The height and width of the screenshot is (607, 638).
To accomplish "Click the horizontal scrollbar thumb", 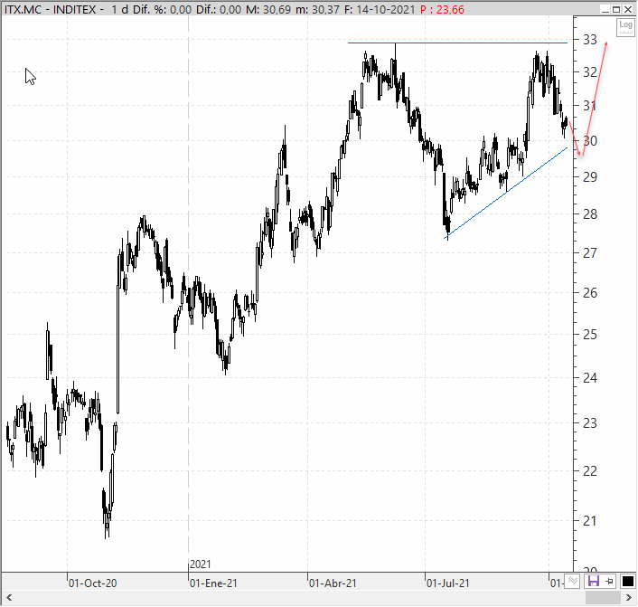I will pos(603,598).
